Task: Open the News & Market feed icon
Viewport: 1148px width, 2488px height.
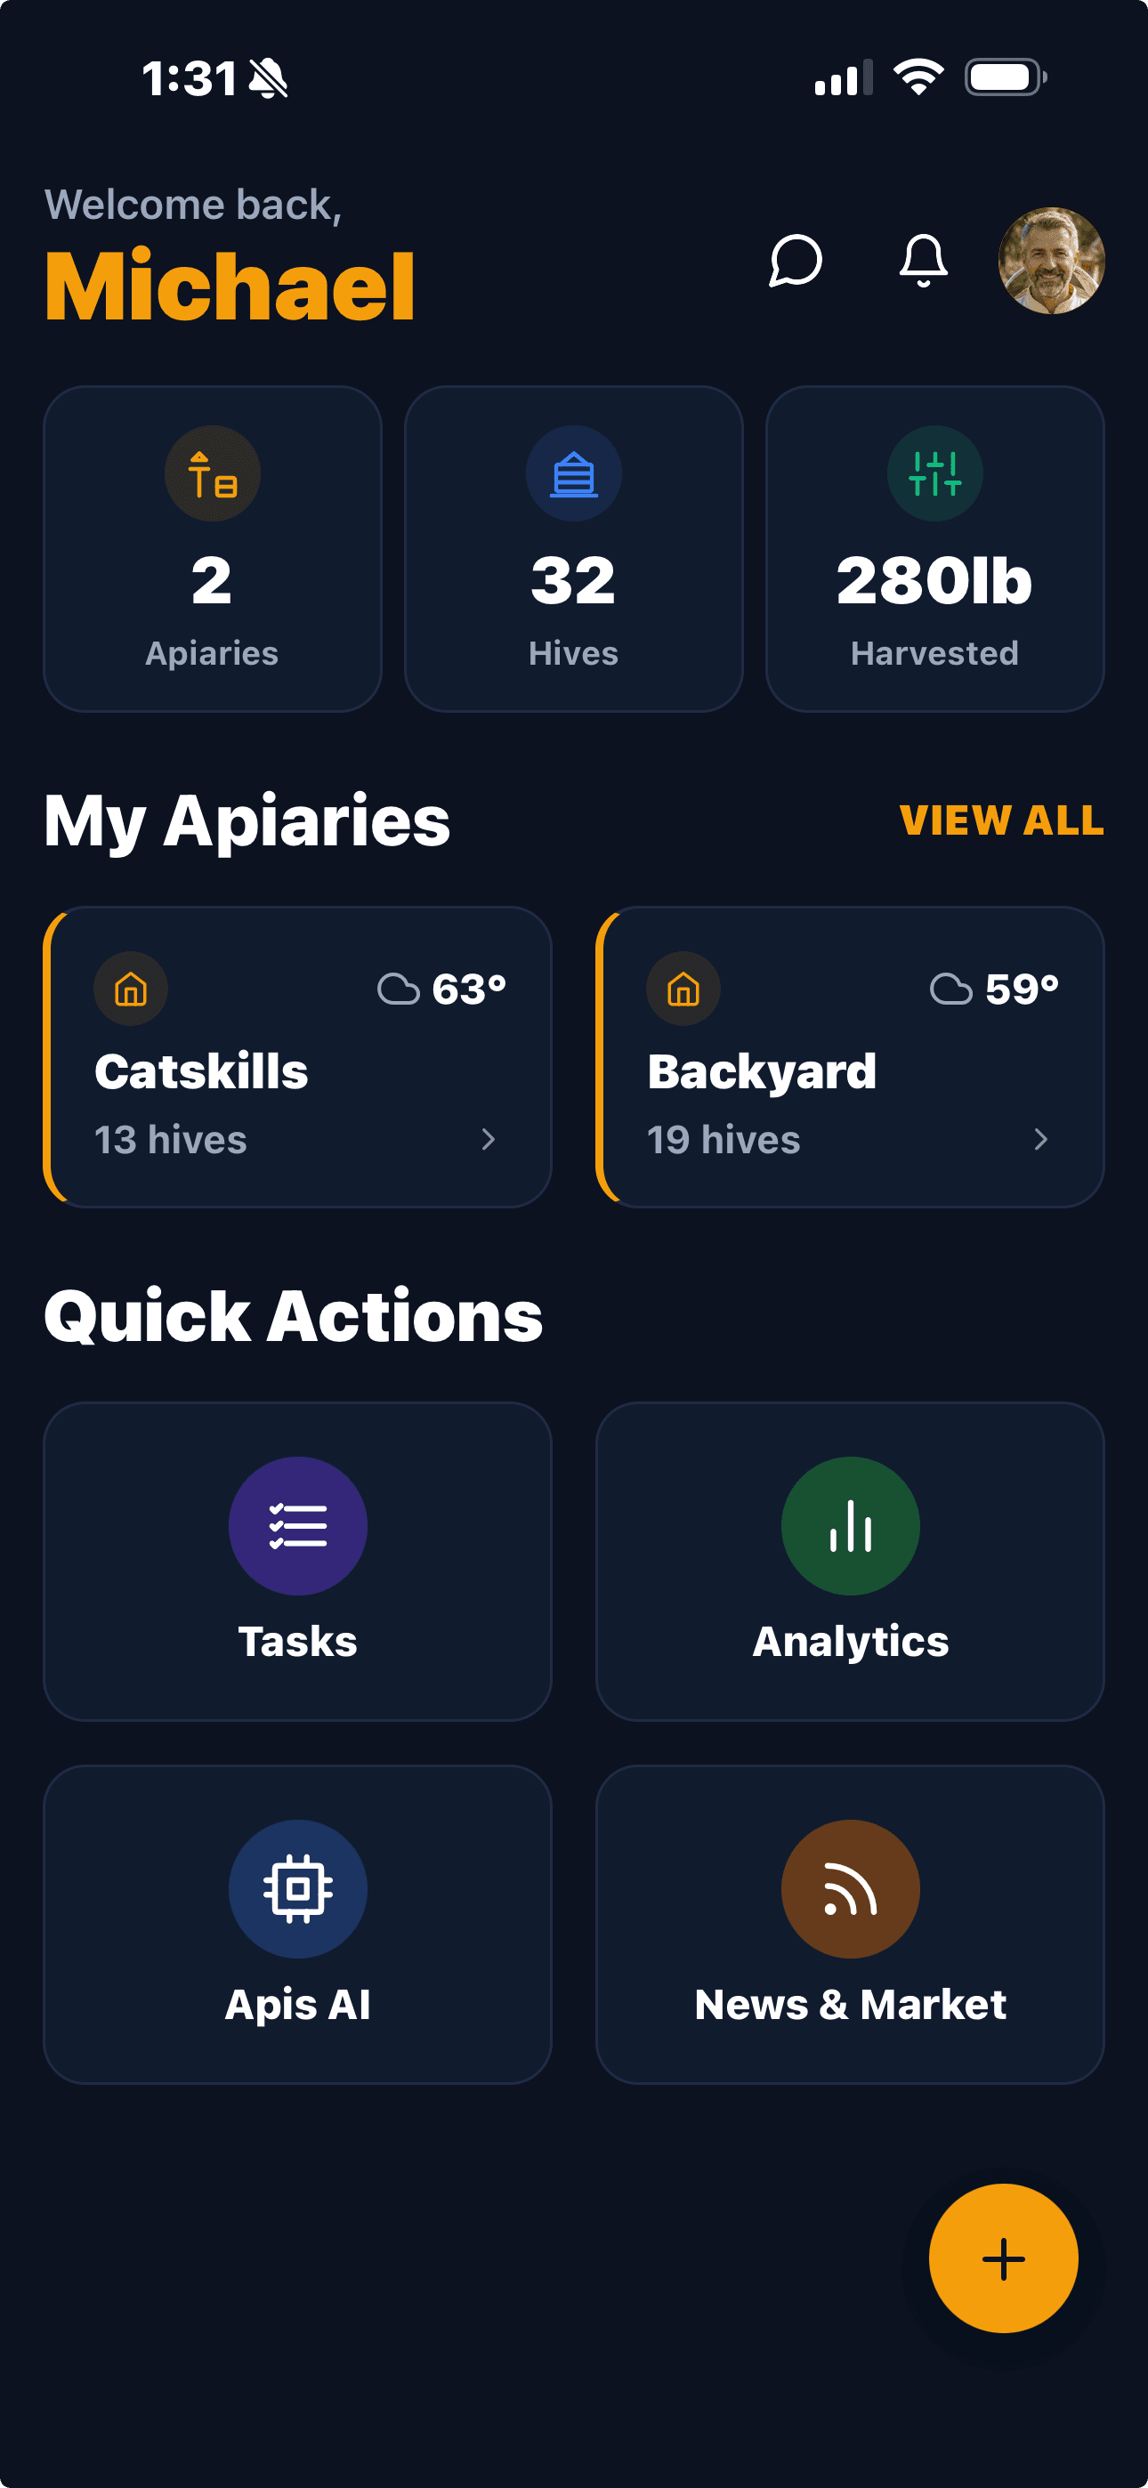Action: (849, 1890)
